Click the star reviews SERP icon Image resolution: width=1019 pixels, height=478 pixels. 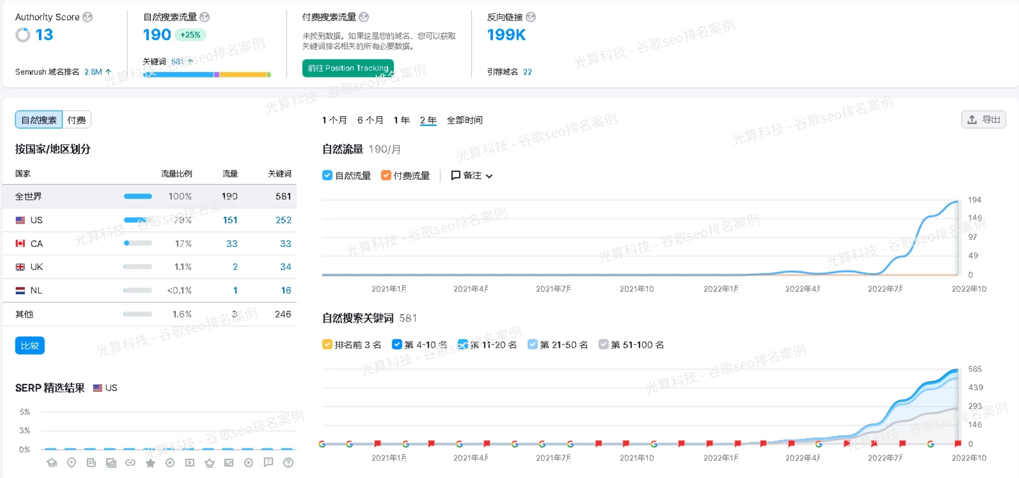[x=150, y=463]
